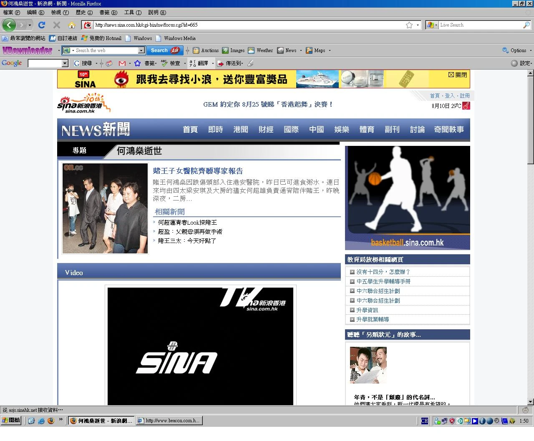Open the 歷史 (History) menu
This screenshot has height=441, width=534.
tap(84, 13)
